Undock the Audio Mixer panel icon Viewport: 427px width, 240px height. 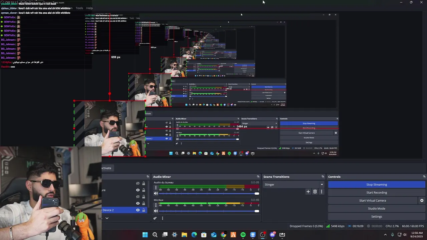[258, 177]
